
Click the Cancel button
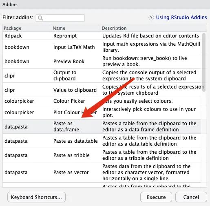pos(191,197)
